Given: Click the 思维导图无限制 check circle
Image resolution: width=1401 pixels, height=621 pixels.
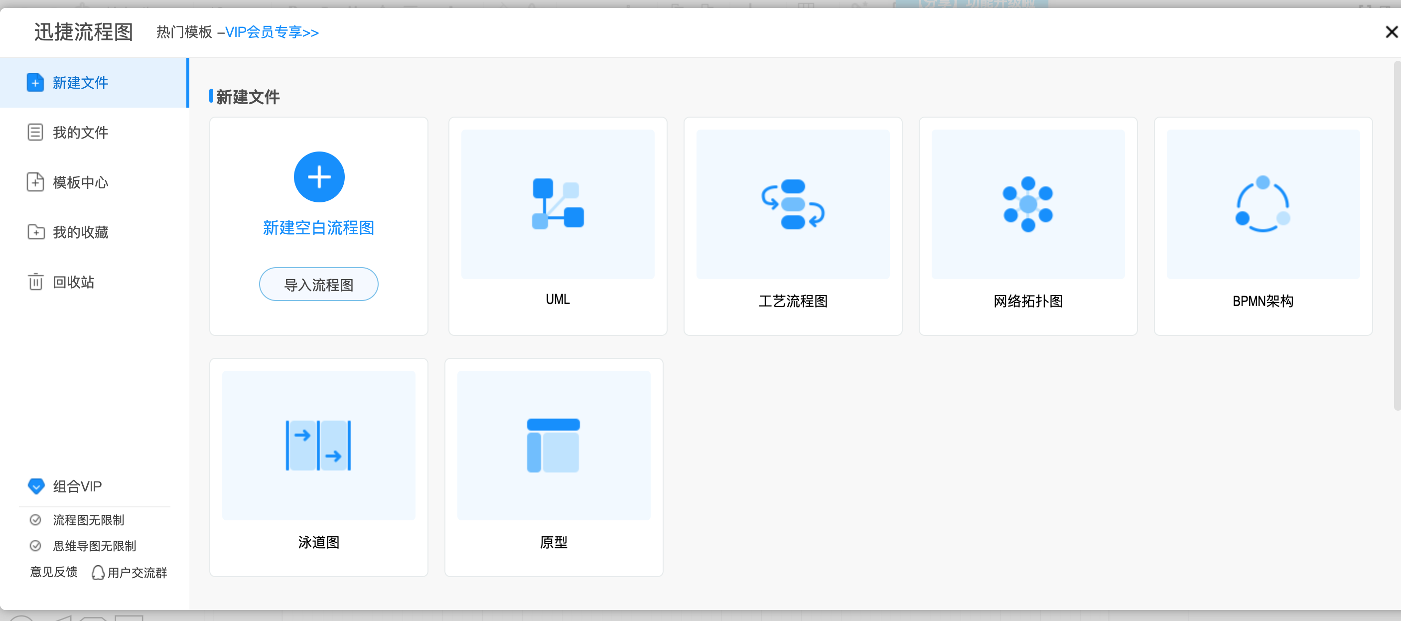Looking at the screenshot, I should [35, 545].
